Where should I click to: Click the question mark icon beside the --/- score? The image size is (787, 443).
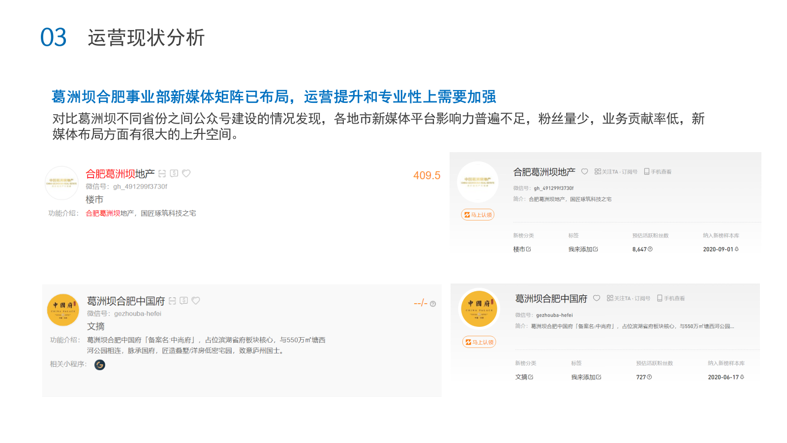433,304
